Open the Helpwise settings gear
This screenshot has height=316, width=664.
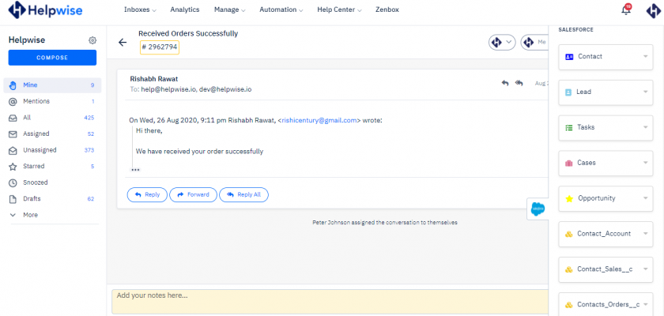(x=92, y=40)
